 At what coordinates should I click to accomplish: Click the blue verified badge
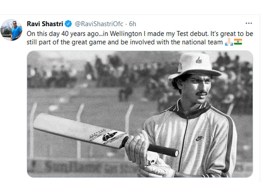[69, 23]
